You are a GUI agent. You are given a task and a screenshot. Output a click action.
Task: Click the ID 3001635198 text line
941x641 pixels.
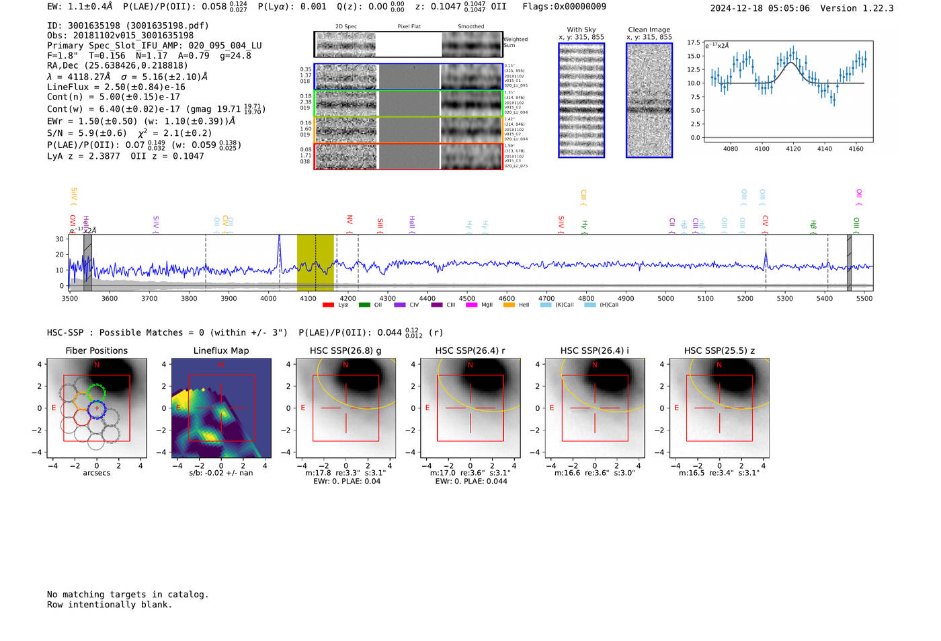pos(128,26)
